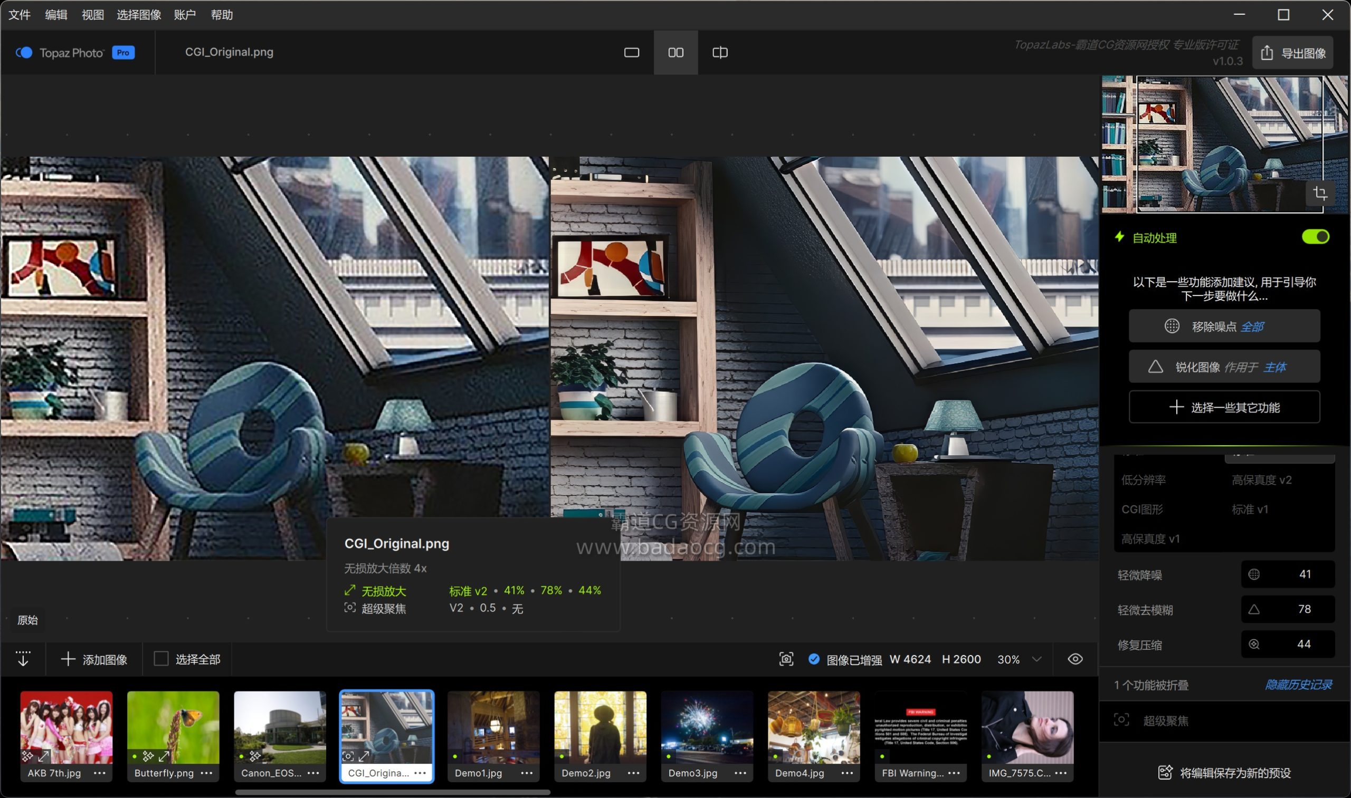The image size is (1351, 798).
Task: Select split slider comparison view icon
Action: [720, 53]
